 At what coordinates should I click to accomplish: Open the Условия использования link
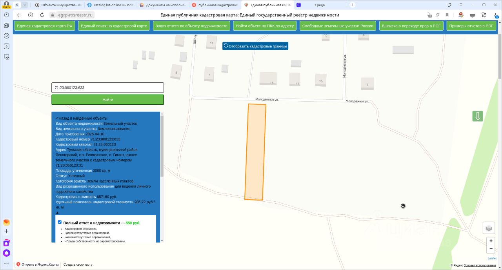[480, 266]
